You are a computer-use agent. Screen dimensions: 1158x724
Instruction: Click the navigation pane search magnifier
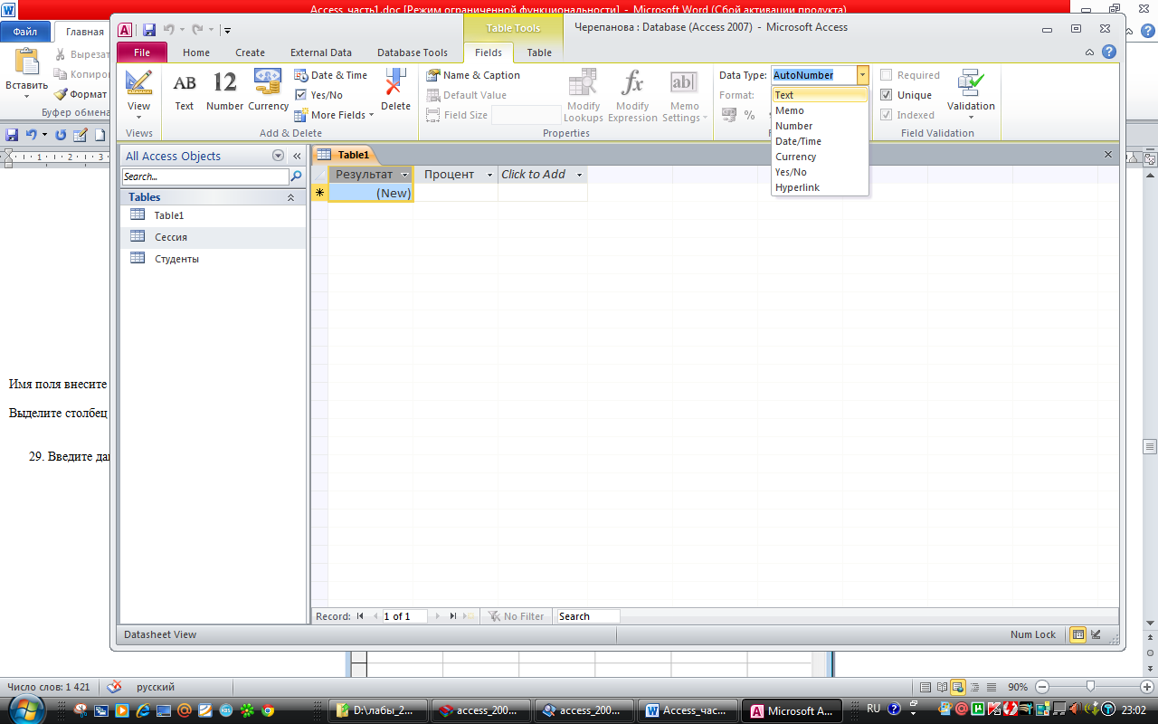click(296, 176)
